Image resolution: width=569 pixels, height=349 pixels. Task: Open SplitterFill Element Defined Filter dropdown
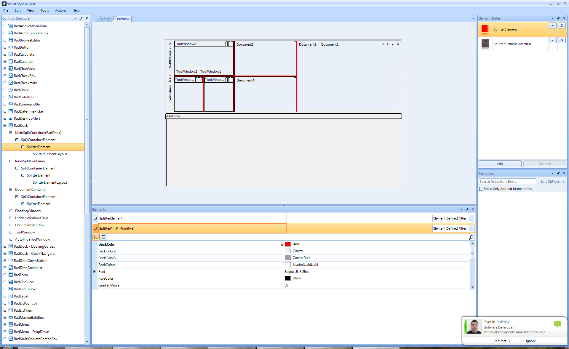coord(471,228)
